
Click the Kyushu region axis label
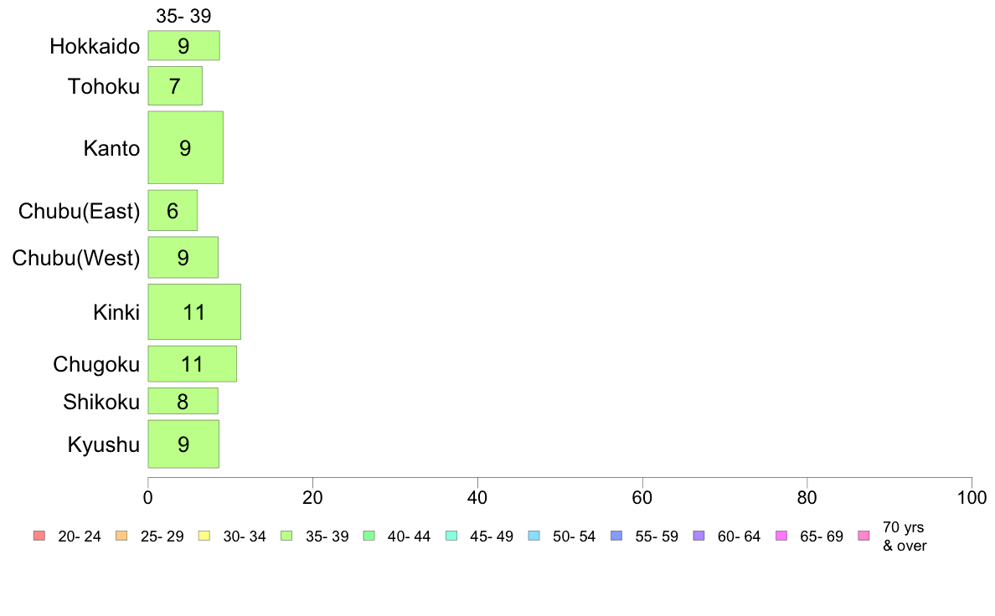[x=104, y=445]
